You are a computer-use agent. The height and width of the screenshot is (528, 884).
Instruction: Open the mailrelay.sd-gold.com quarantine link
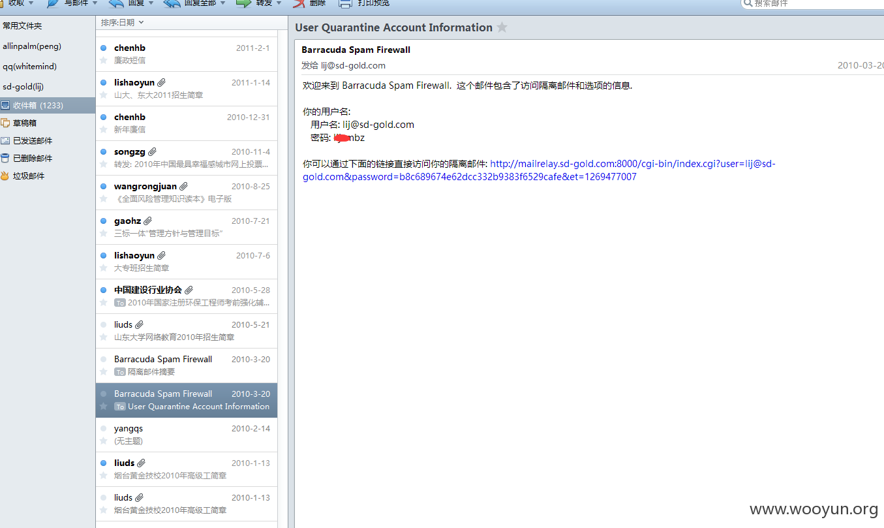pos(539,170)
